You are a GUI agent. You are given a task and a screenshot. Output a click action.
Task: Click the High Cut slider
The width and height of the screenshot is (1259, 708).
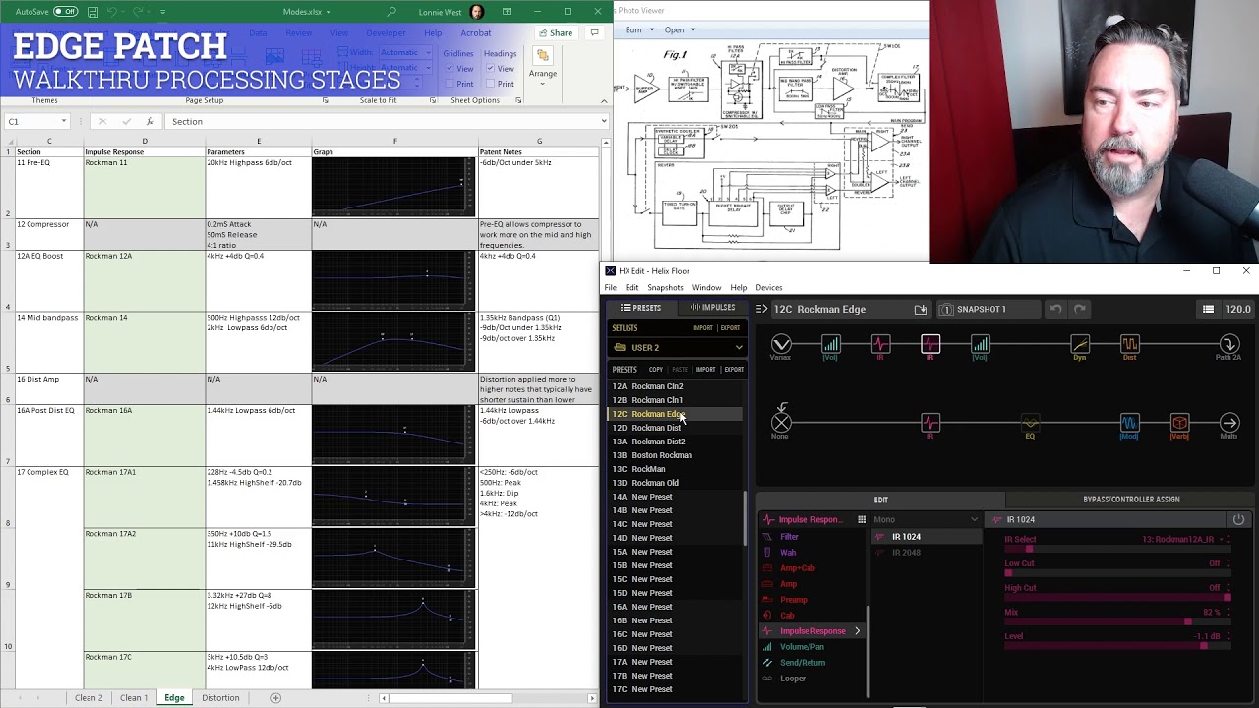click(1116, 597)
